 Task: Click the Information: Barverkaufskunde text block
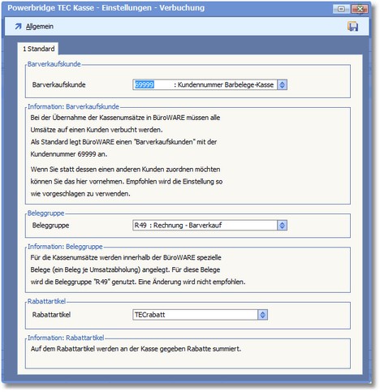(127, 156)
